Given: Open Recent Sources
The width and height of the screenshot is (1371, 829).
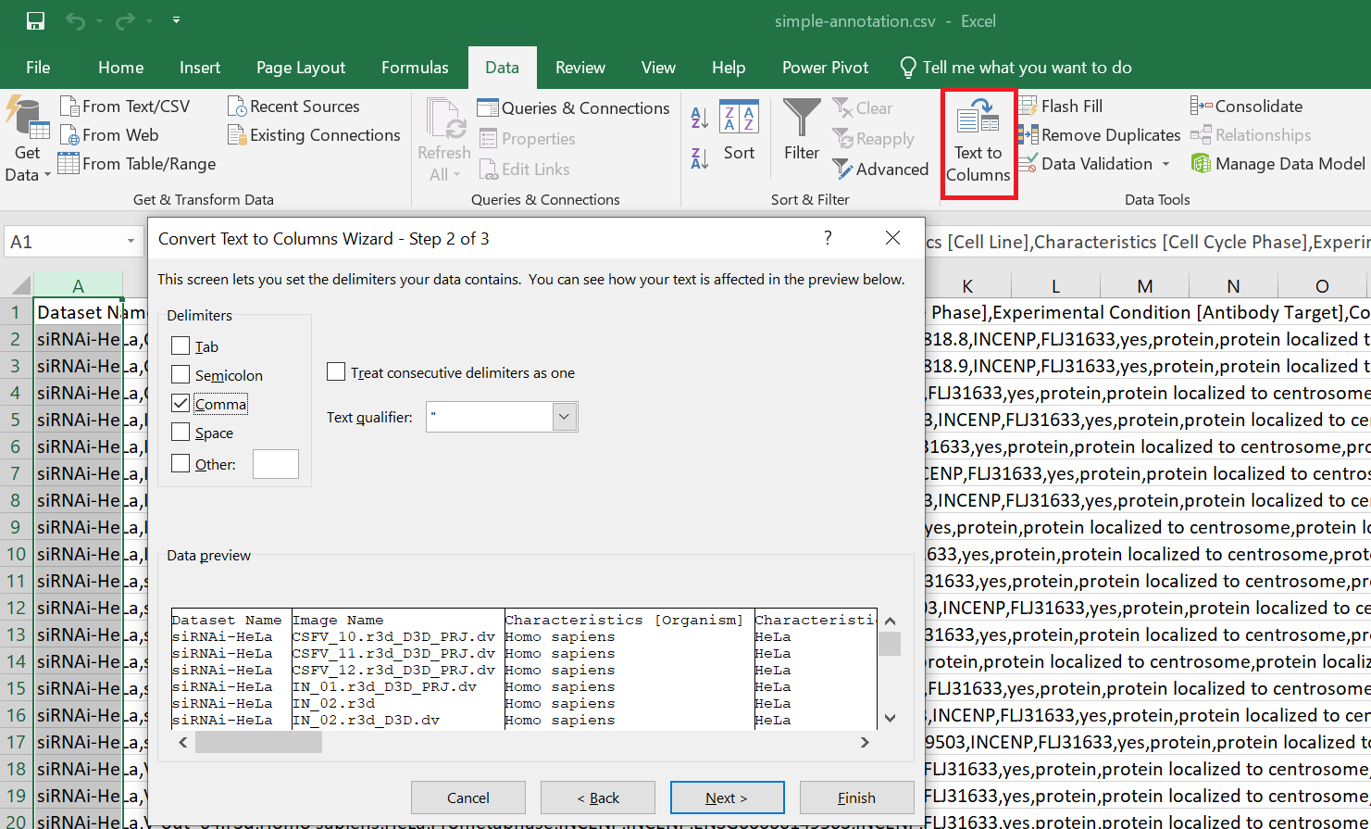Looking at the screenshot, I should [x=293, y=107].
